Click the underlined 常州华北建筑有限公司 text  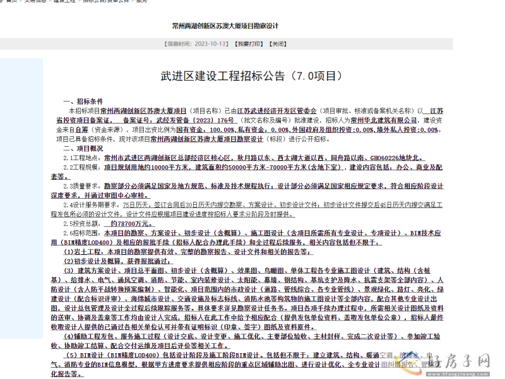(384, 120)
